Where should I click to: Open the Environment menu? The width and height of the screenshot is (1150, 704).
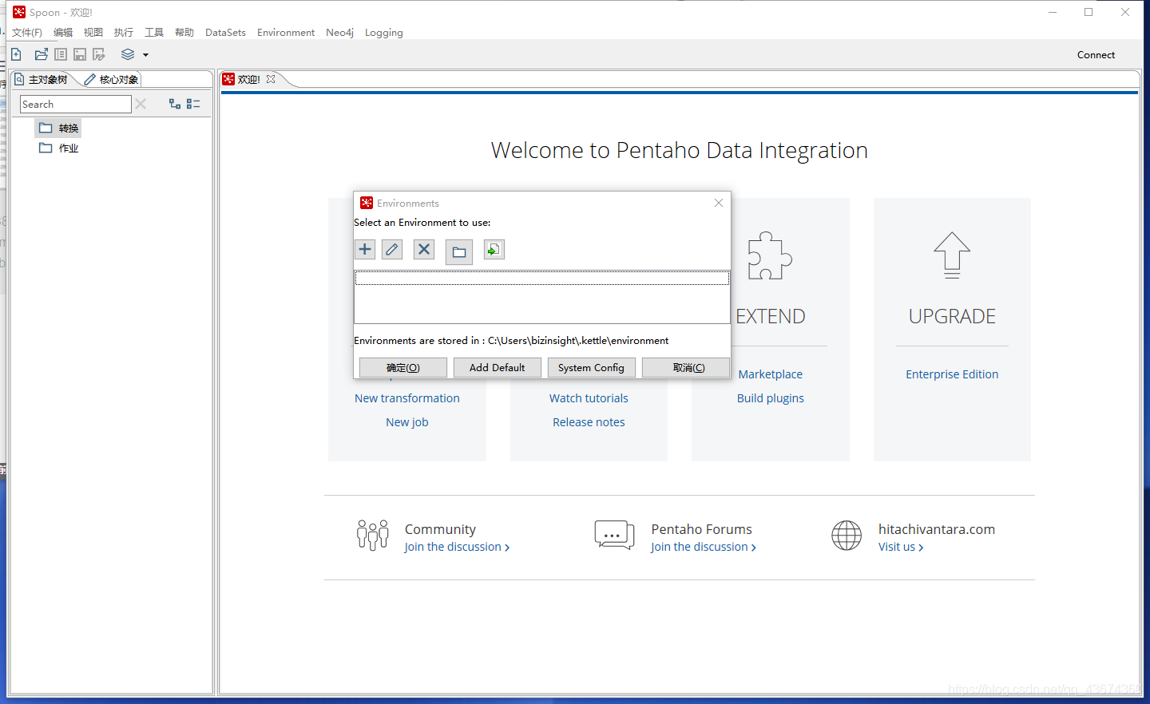pyautogui.click(x=286, y=33)
